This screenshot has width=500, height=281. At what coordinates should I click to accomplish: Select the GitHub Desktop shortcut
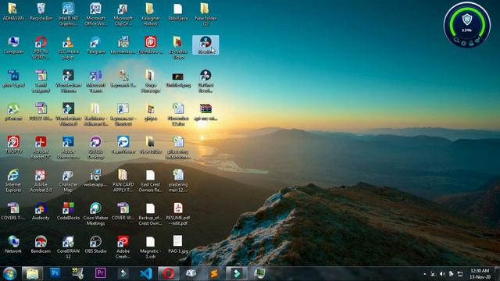point(95,148)
